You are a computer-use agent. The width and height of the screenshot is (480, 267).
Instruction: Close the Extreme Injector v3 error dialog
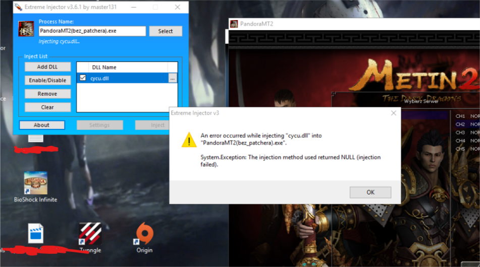[x=394, y=113]
